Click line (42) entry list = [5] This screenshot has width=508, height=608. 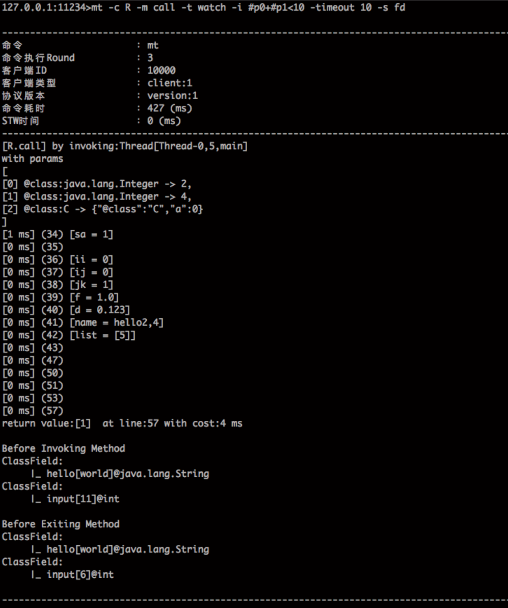point(69,335)
